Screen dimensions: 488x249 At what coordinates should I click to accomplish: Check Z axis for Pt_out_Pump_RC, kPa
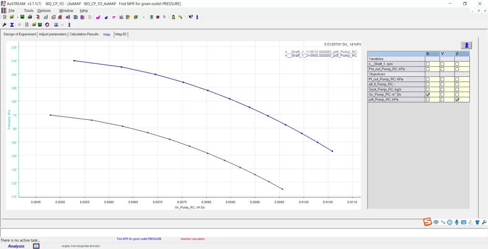click(x=457, y=80)
